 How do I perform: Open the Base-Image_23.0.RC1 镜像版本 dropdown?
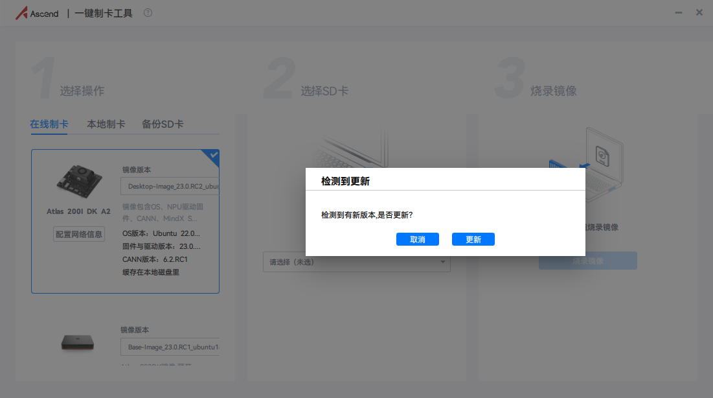pos(170,347)
